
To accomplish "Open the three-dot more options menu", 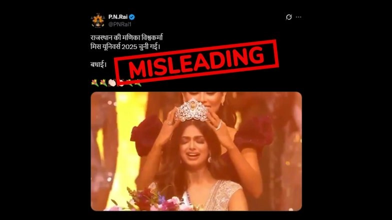I will (x=298, y=17).
